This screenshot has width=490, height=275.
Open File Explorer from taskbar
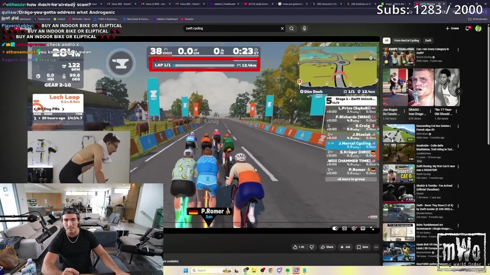[254, 270]
